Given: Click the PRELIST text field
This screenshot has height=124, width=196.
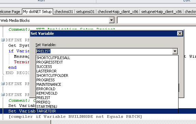Looking at the screenshot, I should coord(104,51).
